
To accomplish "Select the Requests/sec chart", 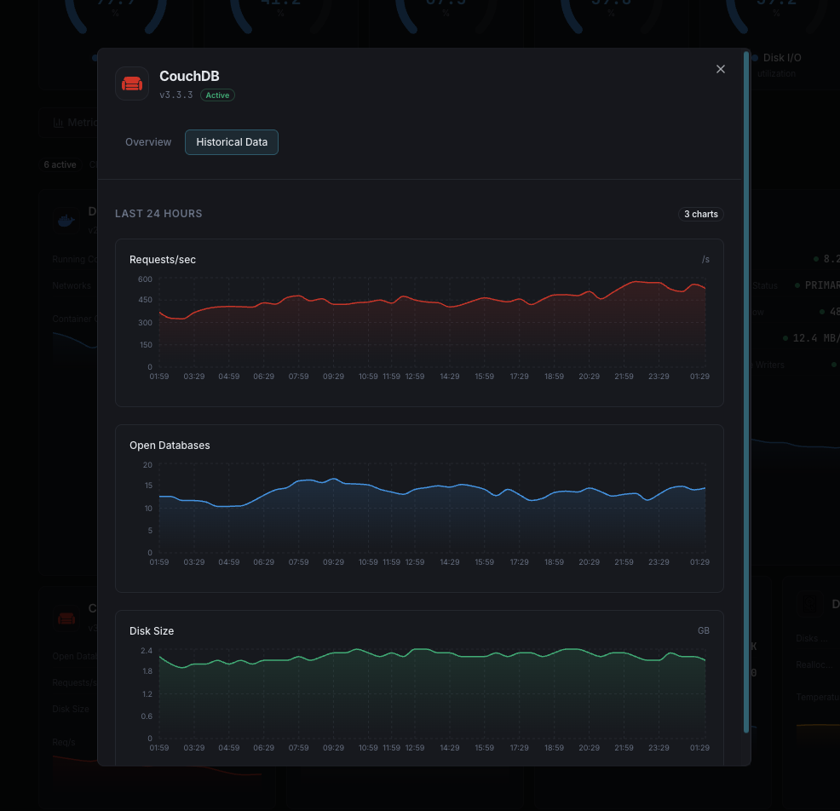I will [419, 322].
